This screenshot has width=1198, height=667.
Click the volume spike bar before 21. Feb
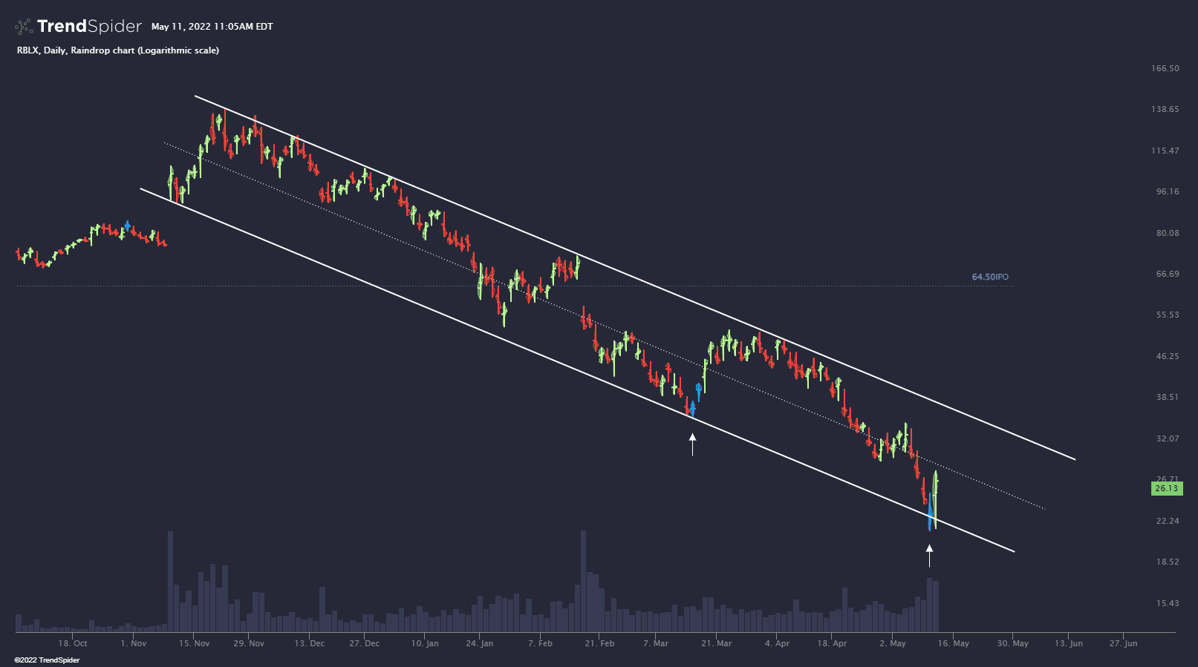[x=583, y=582]
